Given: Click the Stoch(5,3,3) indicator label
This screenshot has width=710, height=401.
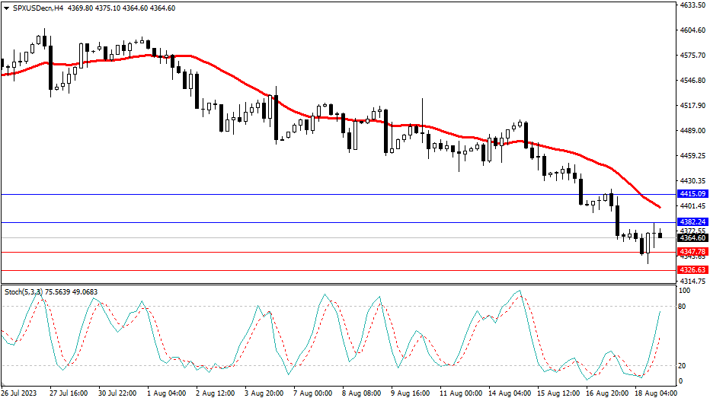Looking at the screenshot, I should (x=24, y=291).
